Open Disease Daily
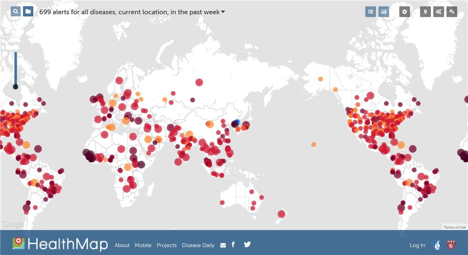 (x=198, y=245)
